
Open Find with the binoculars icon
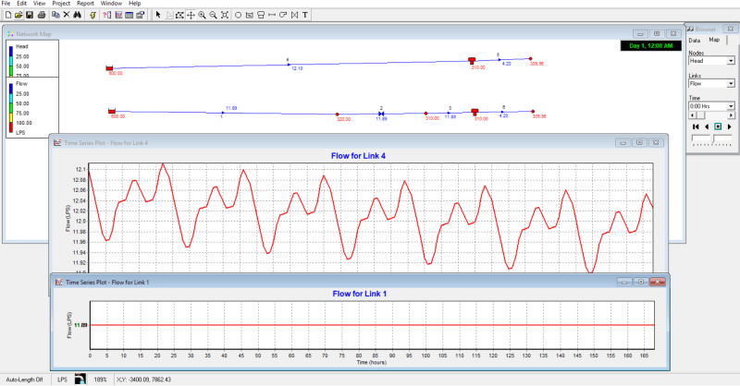[x=78, y=15]
